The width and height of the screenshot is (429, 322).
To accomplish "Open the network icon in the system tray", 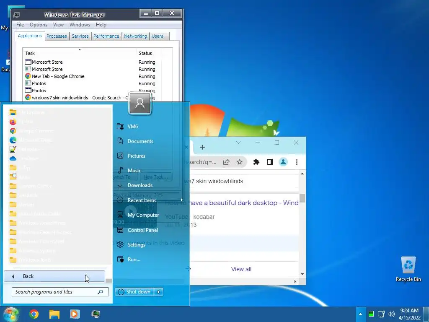I will click(381, 314).
